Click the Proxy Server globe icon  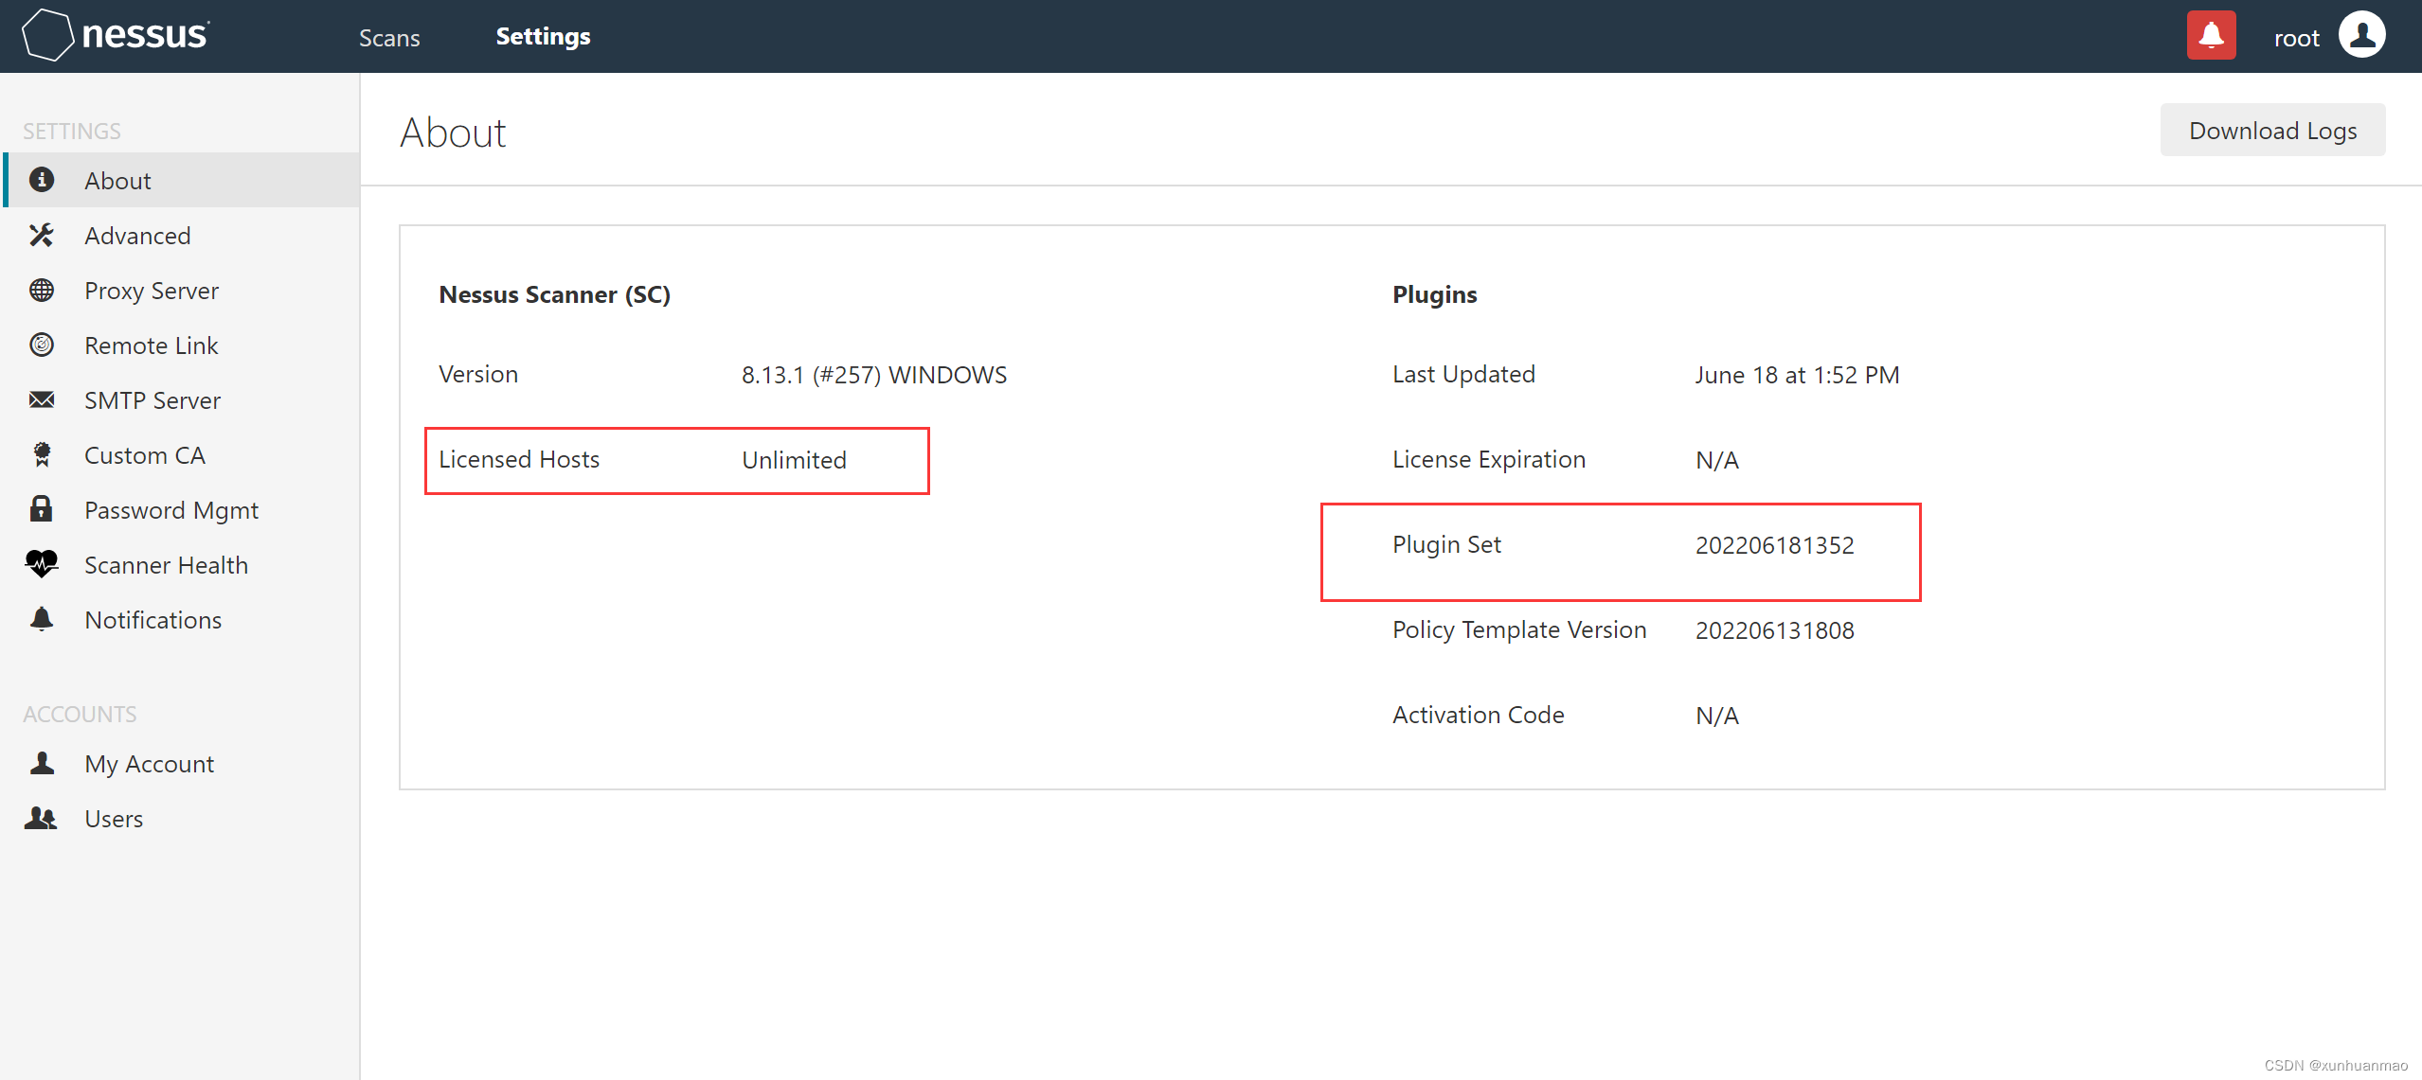[42, 290]
